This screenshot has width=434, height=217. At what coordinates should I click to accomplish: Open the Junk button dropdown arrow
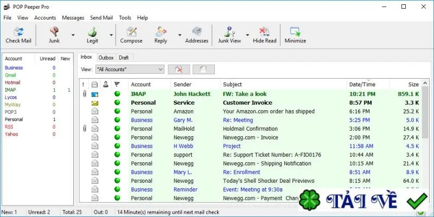pos(73,35)
